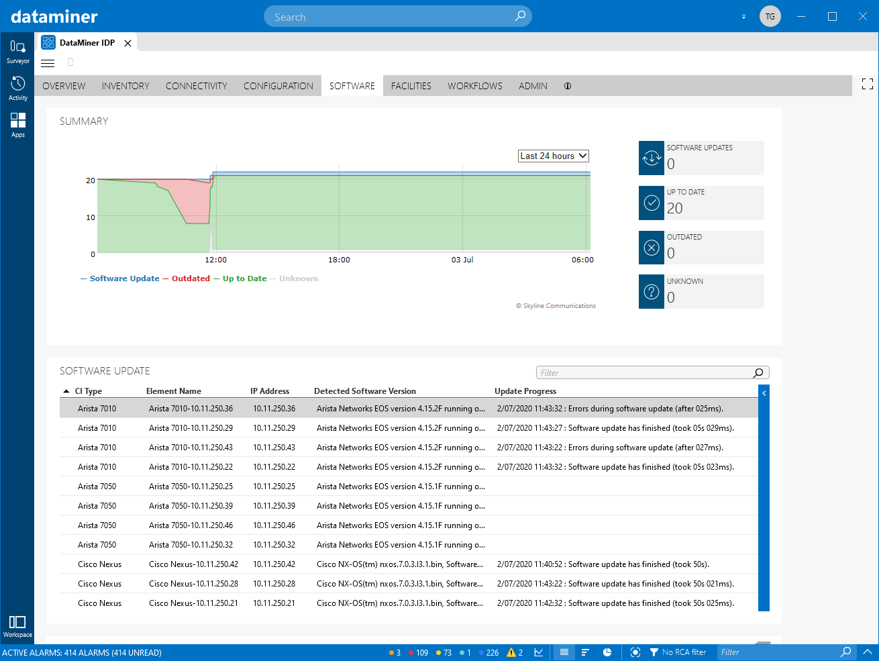The width and height of the screenshot is (879, 661).
Task: Expand the alarm console up chevron
Action: [x=867, y=652]
